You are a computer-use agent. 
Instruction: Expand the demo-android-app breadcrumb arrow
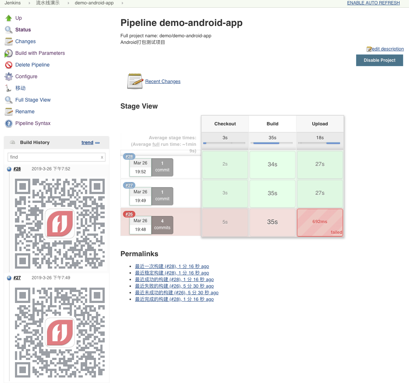tap(122, 3)
